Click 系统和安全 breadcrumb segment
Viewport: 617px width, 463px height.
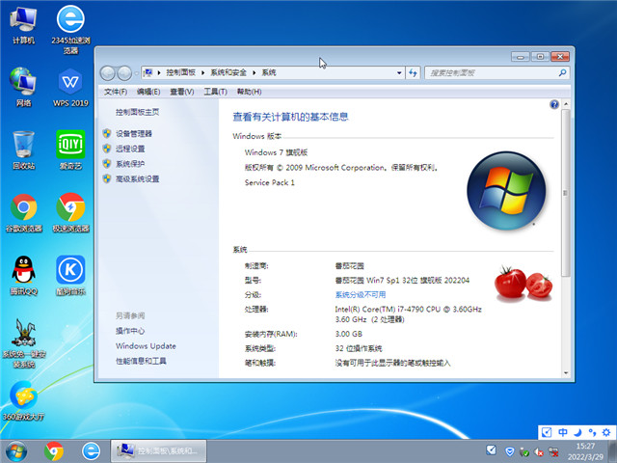(228, 73)
